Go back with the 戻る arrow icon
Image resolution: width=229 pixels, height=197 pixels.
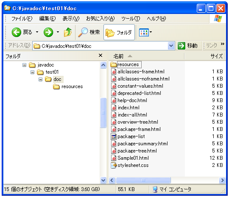click(16, 32)
